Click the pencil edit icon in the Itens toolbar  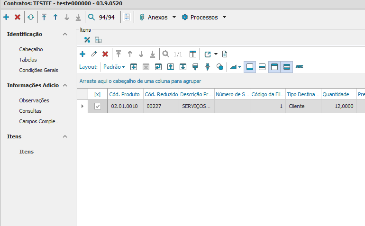(x=94, y=54)
